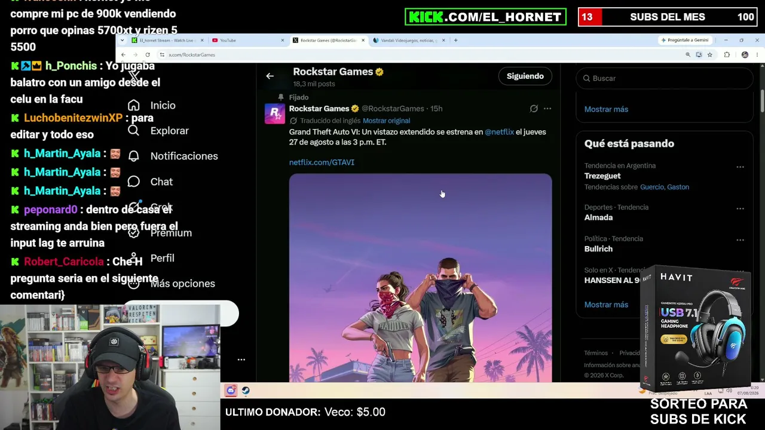Image resolution: width=765 pixels, height=430 pixels.
Task: Reload the x.com page
Action: point(148,54)
